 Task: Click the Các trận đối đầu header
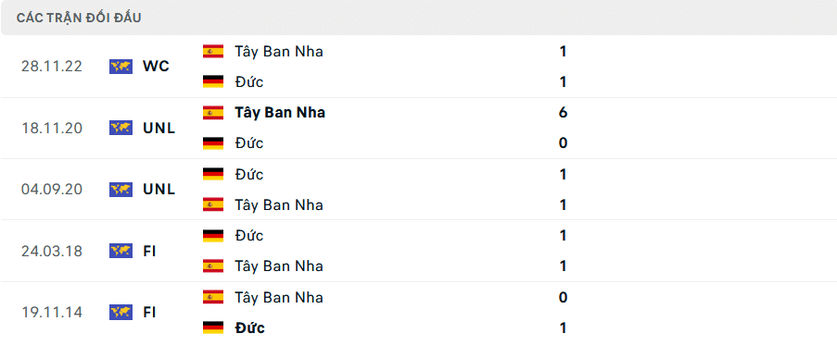[x=79, y=18]
